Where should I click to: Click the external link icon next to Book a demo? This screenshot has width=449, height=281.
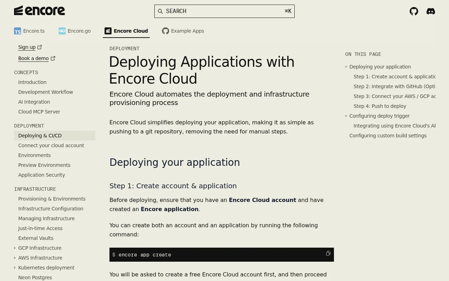click(53, 58)
